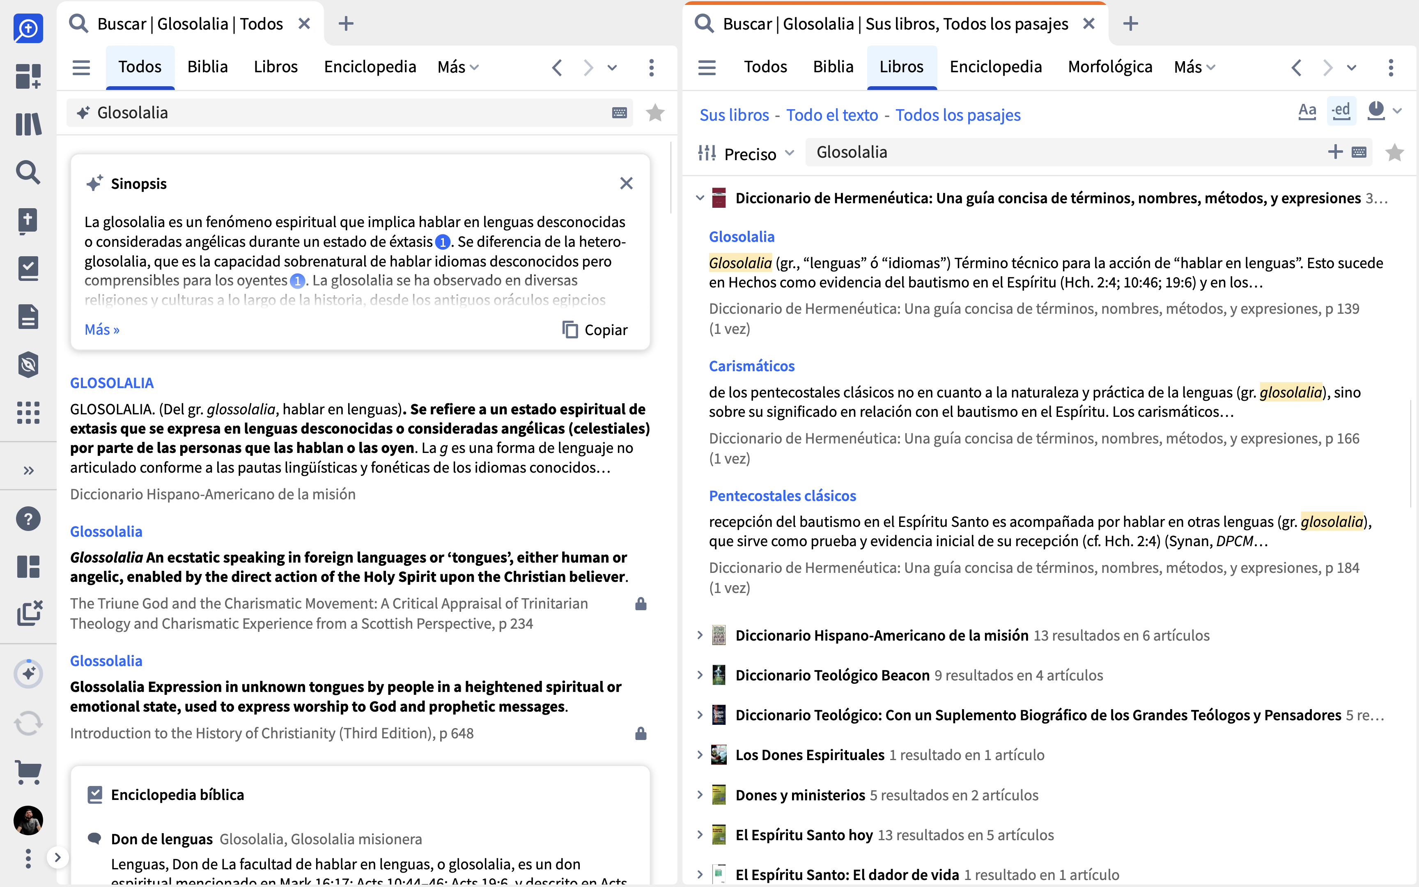The height and width of the screenshot is (887, 1419).
Task: Expand the sidebar double-chevron toggle
Action: click(28, 471)
